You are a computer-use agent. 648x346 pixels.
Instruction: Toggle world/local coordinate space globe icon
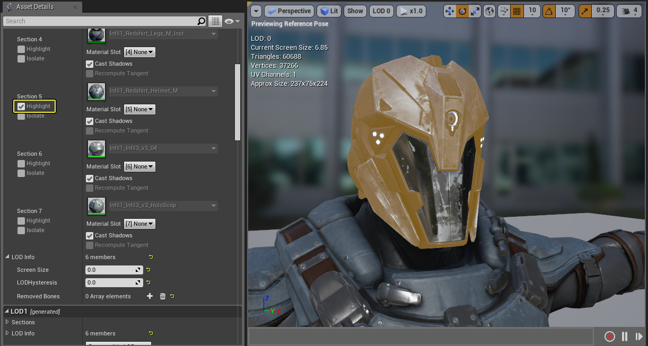click(489, 11)
